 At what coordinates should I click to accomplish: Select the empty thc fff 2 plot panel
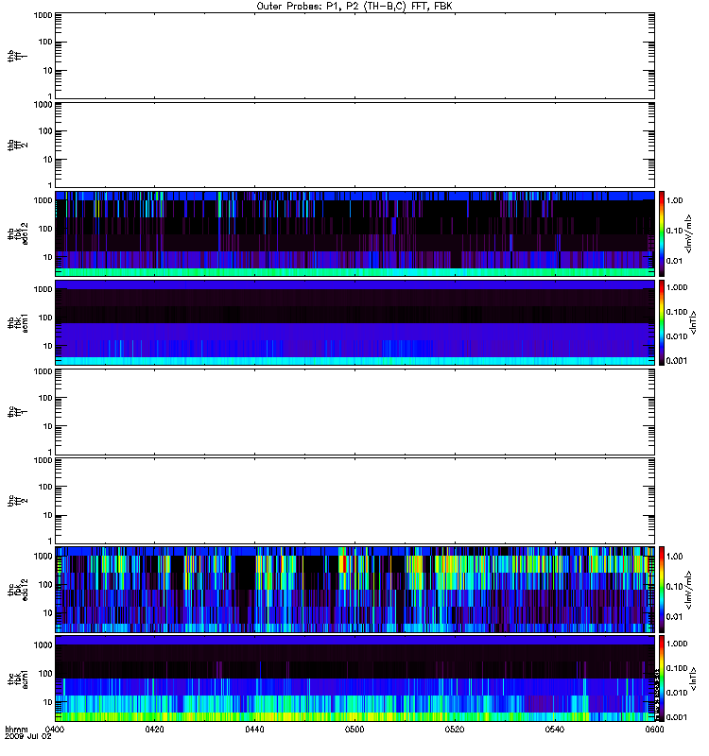coord(354,501)
